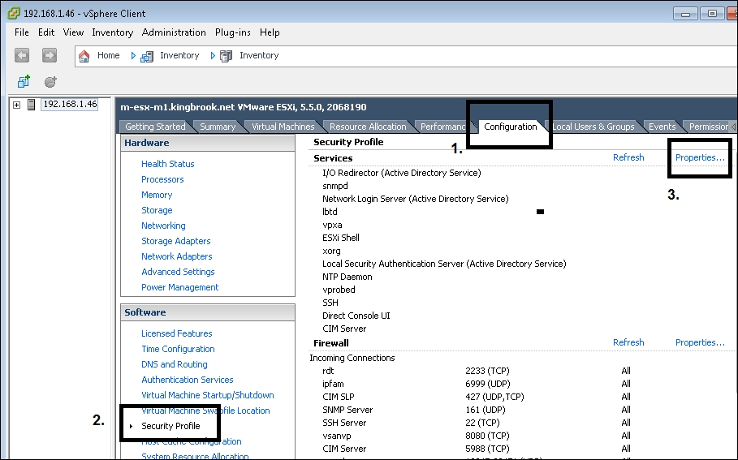
Task: Open the Licensed Features link
Action: click(176, 333)
